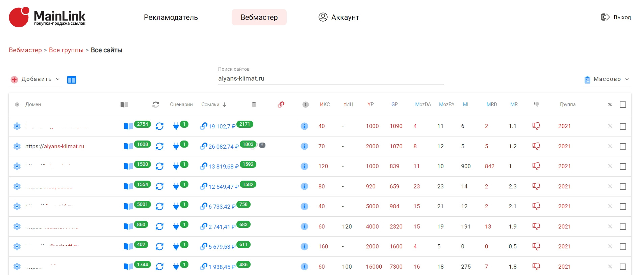The image size is (641, 275).
Task: Open pages book icon with 1608 badge
Action: click(128, 146)
